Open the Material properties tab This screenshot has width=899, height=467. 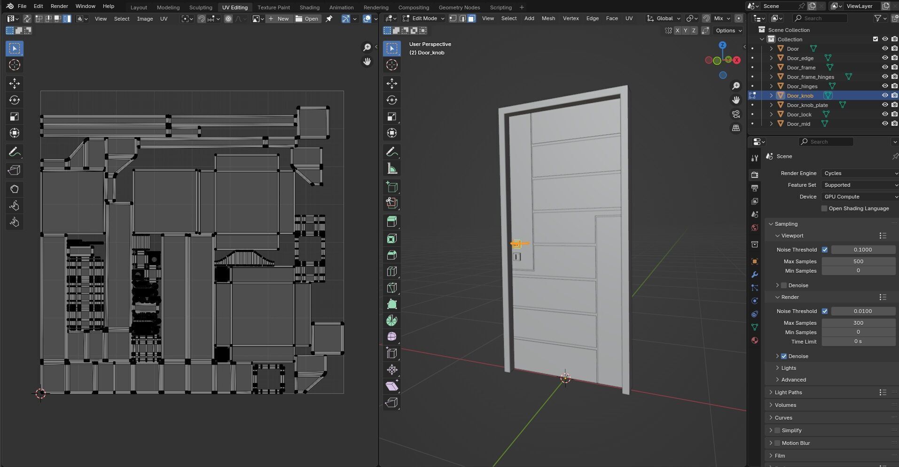[755, 340]
